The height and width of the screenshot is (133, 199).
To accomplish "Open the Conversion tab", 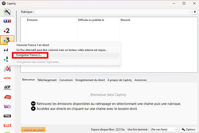I will click(x=66, y=80).
